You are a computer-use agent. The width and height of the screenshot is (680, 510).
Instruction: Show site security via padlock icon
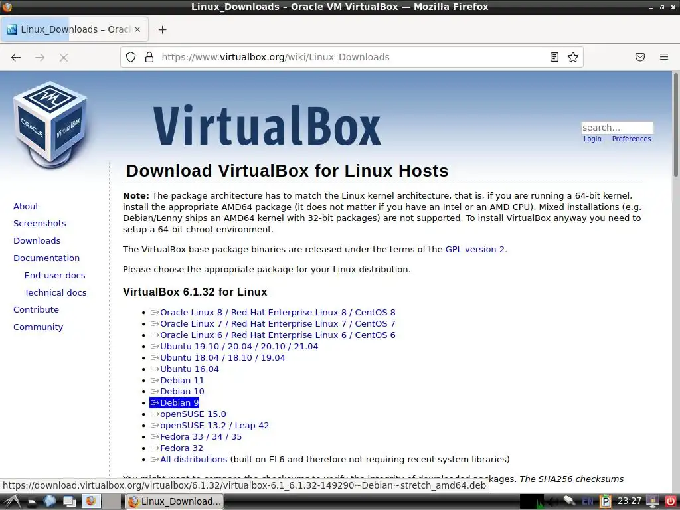pos(149,57)
